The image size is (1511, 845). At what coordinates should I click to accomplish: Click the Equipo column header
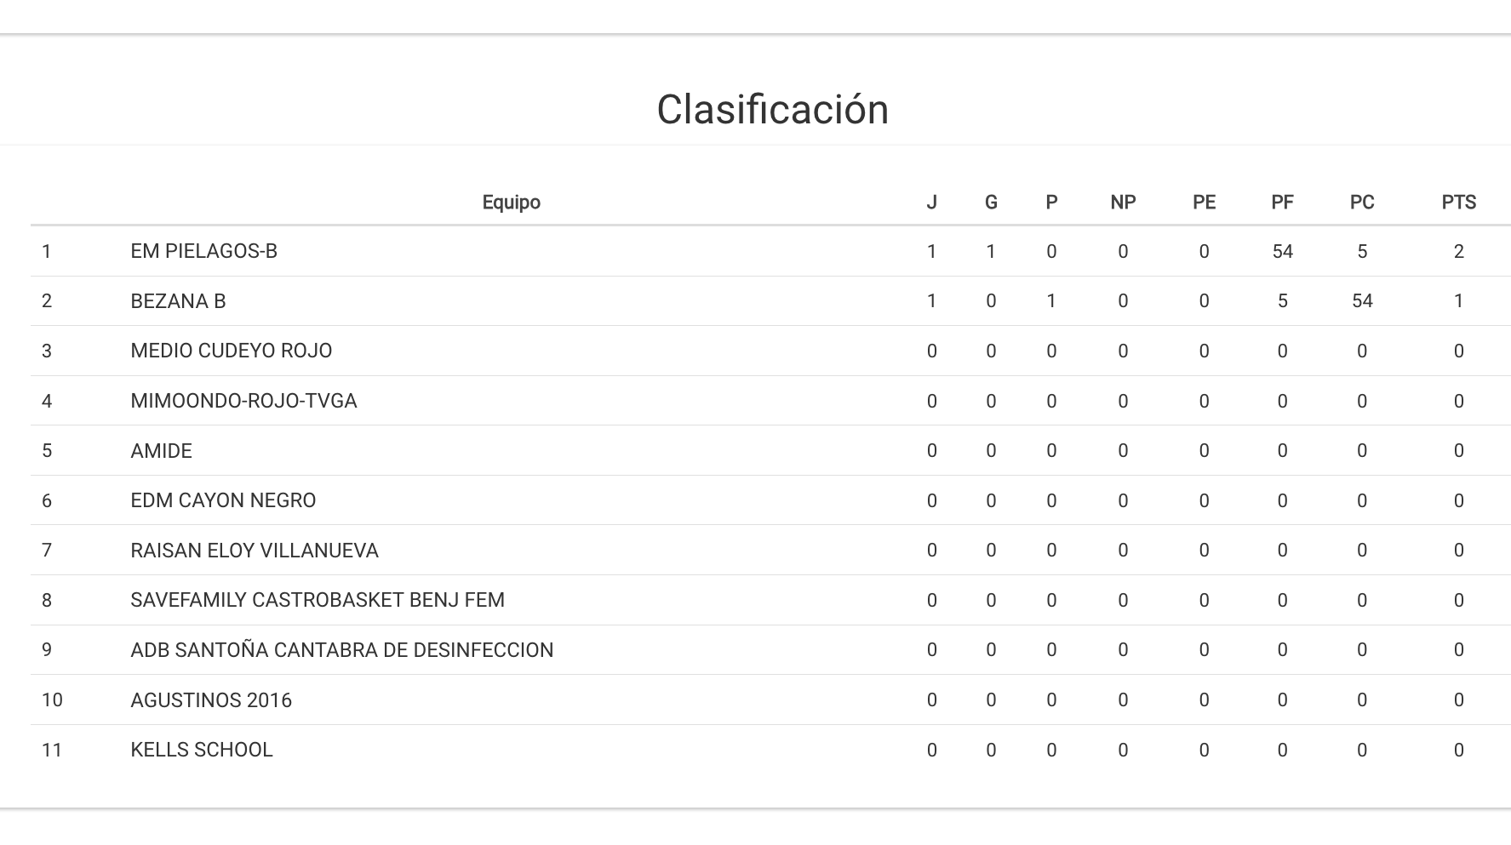511,203
